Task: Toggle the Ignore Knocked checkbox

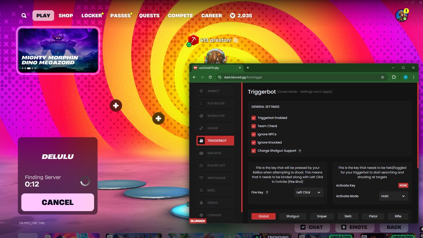Action: point(253,143)
